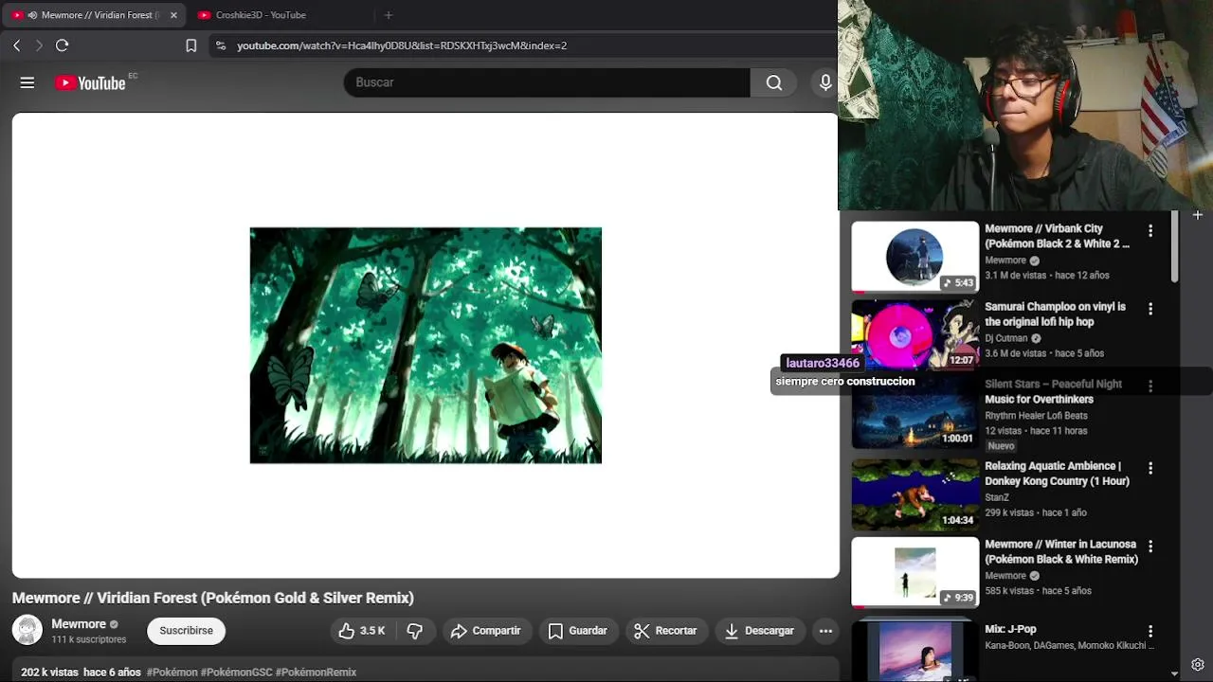
Task: Open options menu for Virbank City video
Action: click(x=1150, y=231)
